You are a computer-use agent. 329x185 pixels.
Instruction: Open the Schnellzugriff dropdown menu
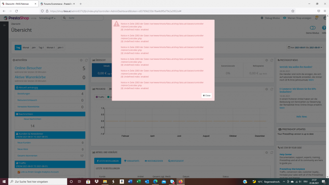[47, 18]
